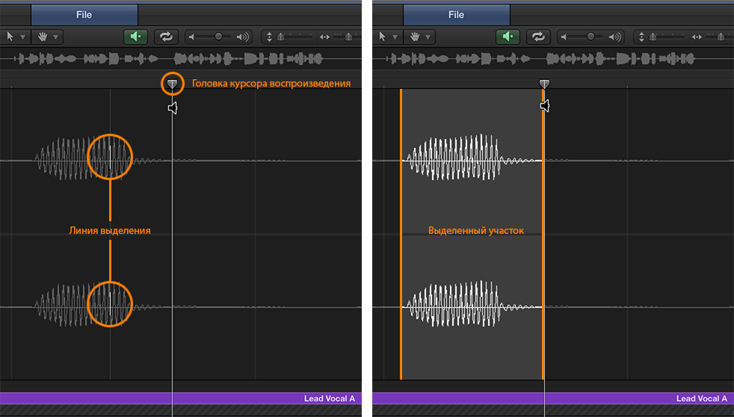
Task: Click the playhead head in right editor
Action: (x=544, y=84)
